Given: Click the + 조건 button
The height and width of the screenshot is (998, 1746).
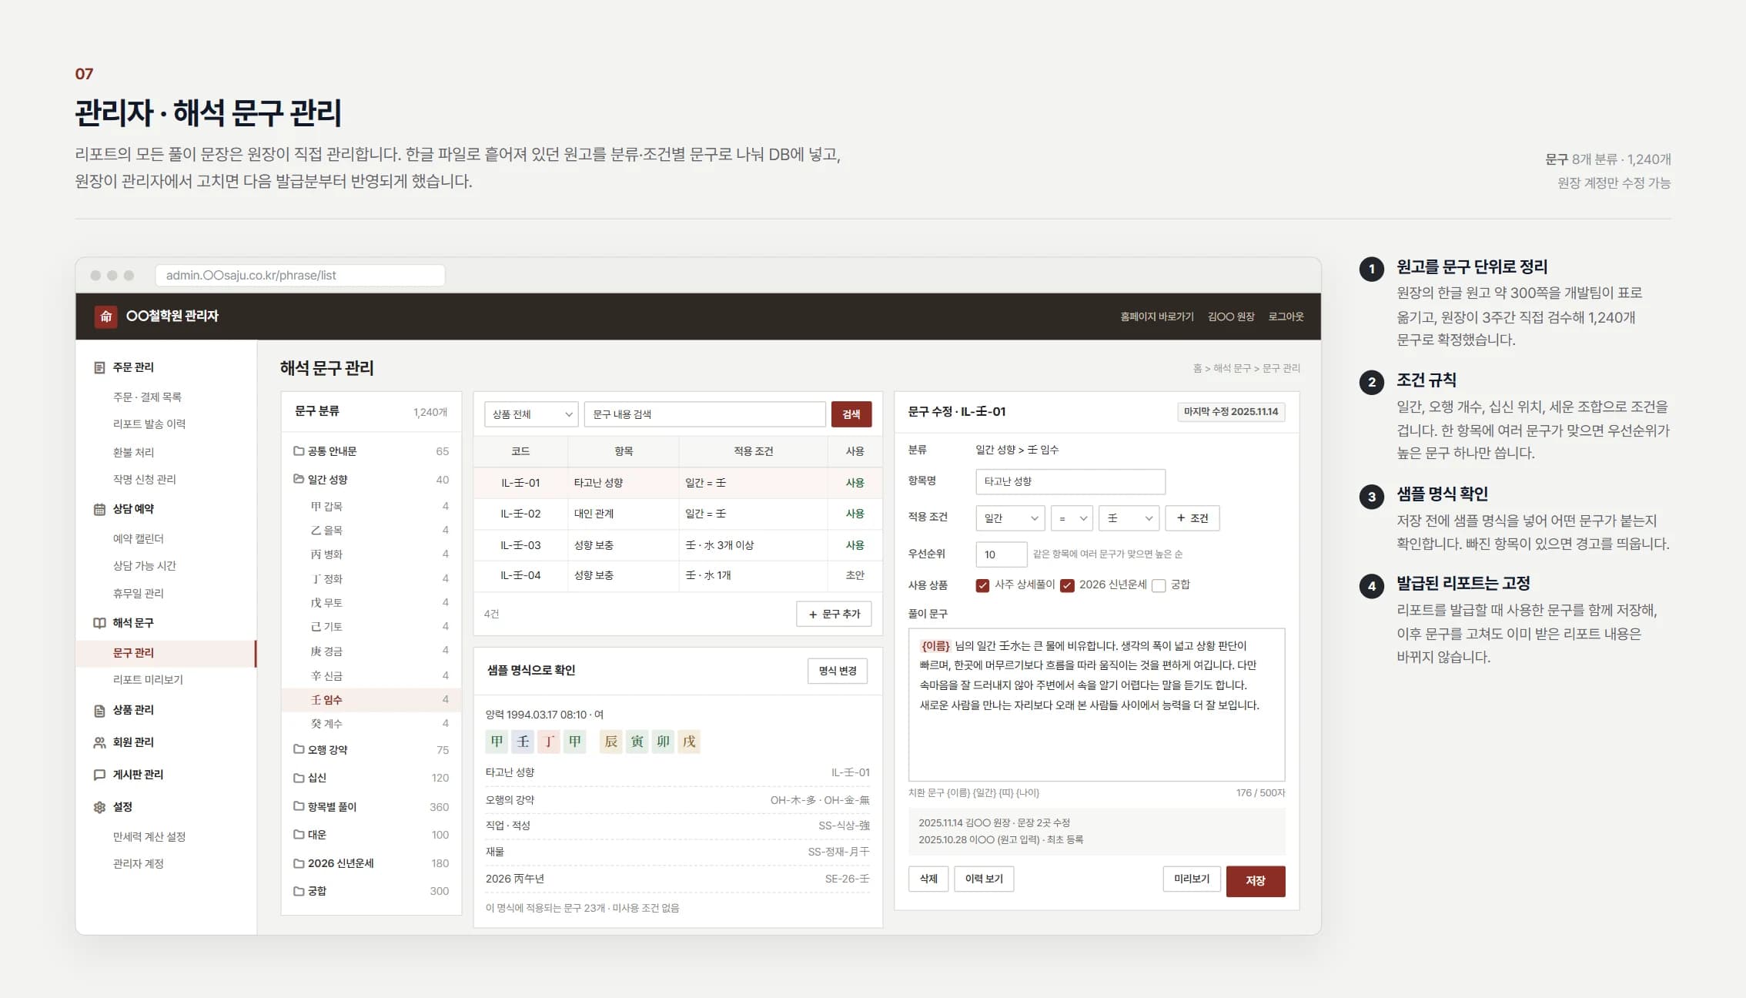Looking at the screenshot, I should pos(1192,518).
